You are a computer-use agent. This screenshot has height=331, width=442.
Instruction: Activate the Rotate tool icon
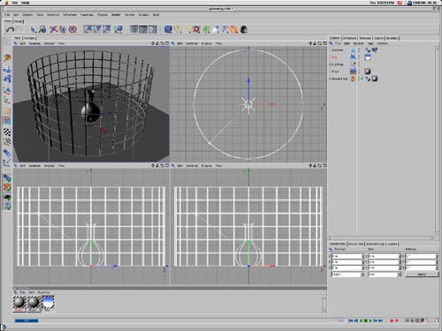click(x=72, y=29)
